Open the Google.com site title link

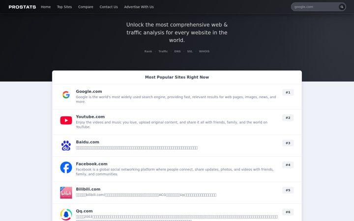click(x=89, y=91)
